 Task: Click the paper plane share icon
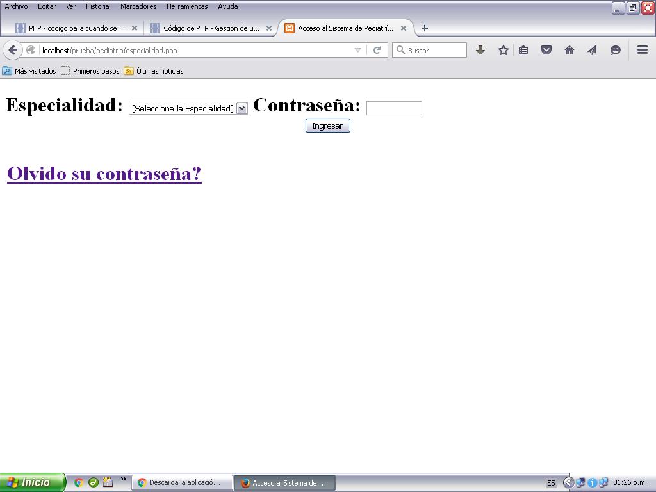pyautogui.click(x=592, y=50)
